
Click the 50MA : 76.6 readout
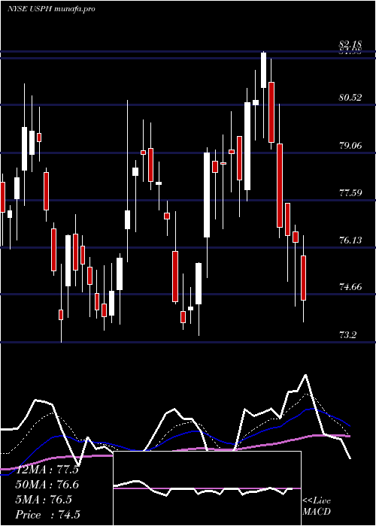click(x=47, y=485)
